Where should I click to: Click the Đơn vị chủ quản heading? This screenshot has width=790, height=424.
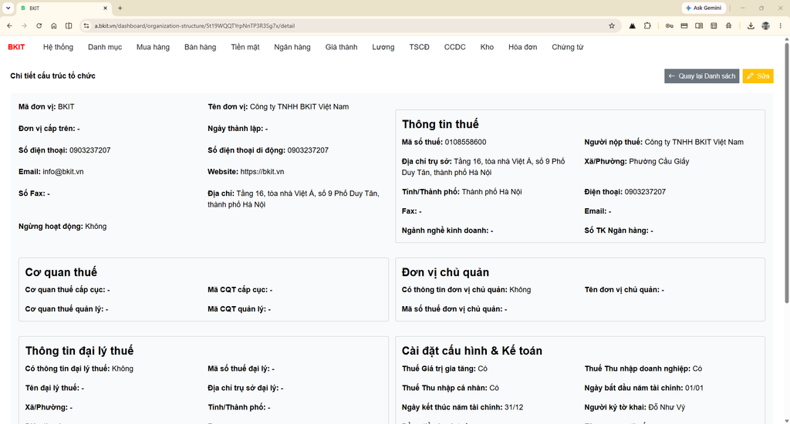coord(445,272)
